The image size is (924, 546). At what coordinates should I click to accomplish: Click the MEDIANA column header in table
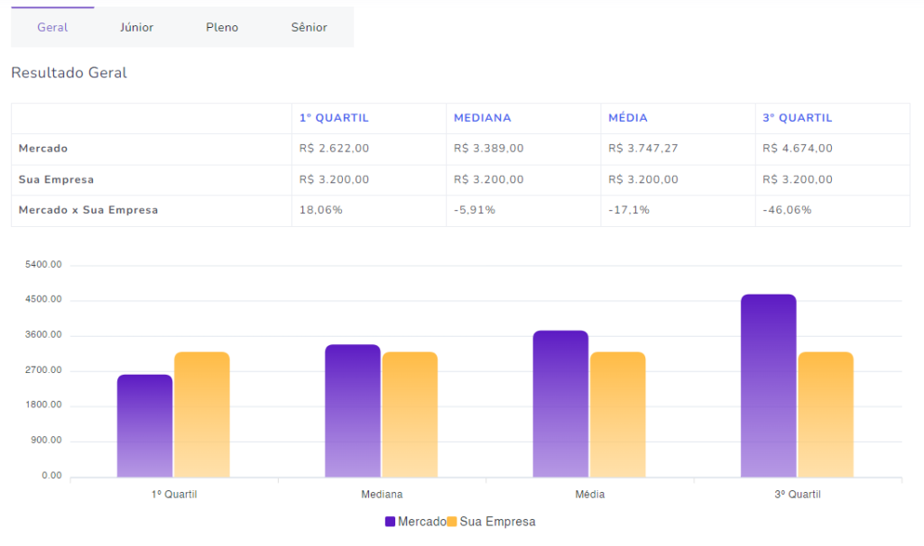pos(482,118)
